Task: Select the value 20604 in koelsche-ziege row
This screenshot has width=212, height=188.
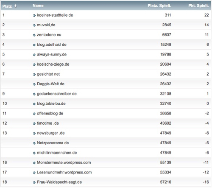Action: 166,65
